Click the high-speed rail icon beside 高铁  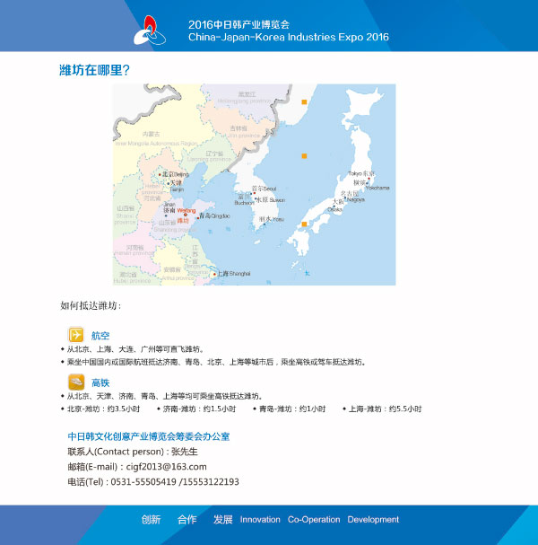pos(77,382)
